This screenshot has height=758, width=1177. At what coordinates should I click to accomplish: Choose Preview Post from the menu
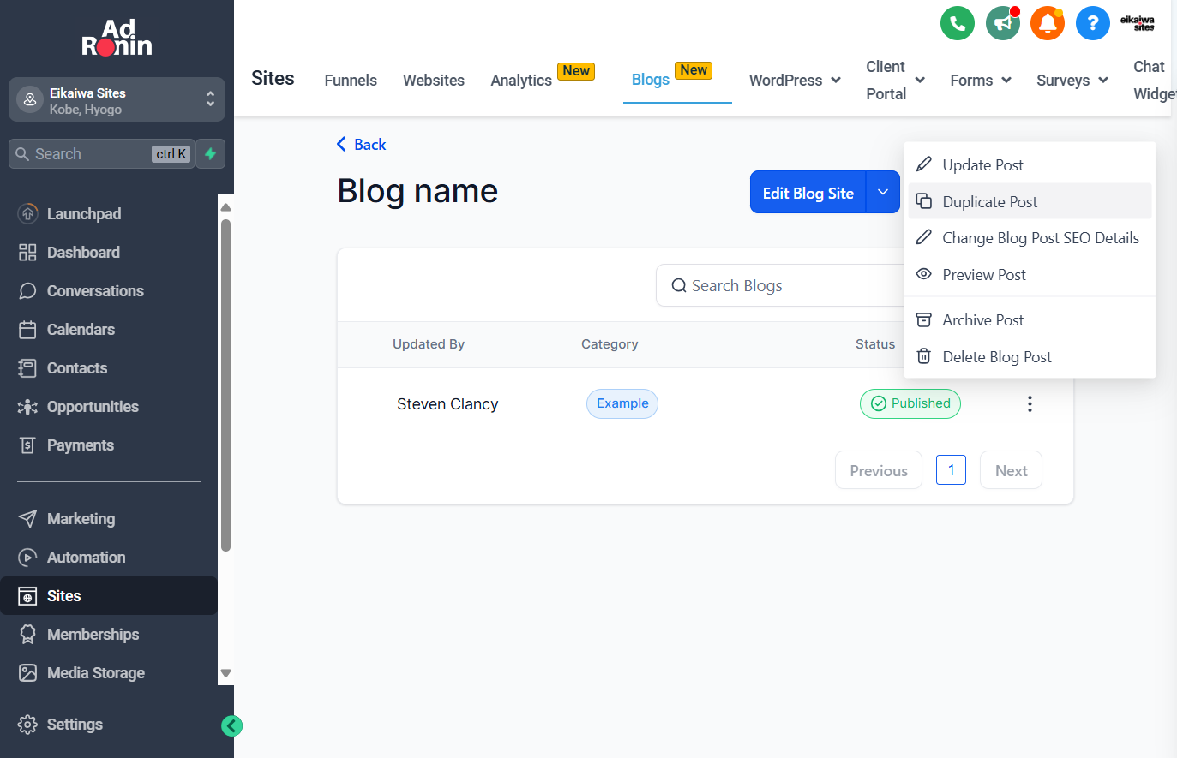1030,275
